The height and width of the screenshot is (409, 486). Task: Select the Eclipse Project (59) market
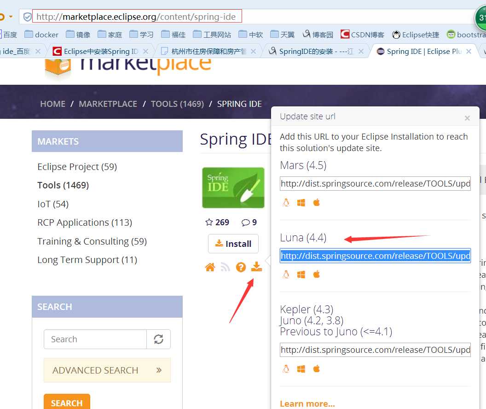point(77,167)
